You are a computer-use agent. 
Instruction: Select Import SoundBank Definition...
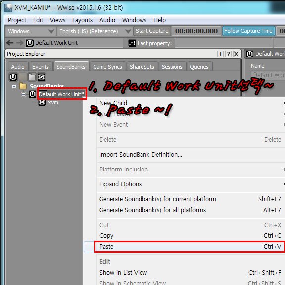click(191, 155)
